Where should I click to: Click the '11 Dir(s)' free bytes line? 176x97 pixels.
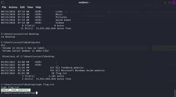point(46,28)
